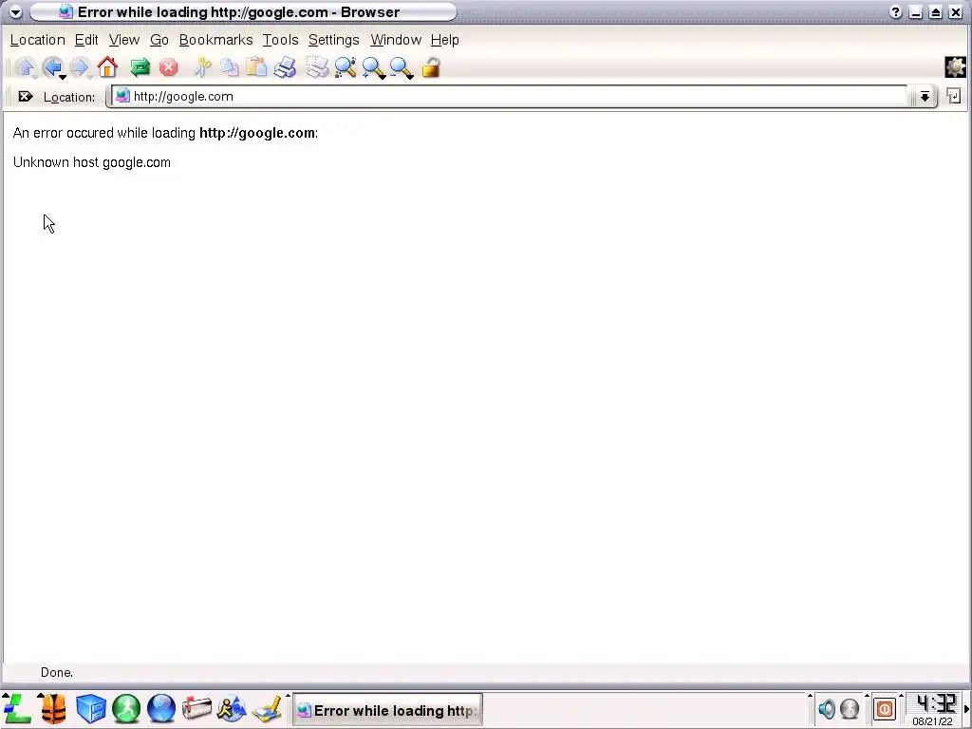
Task: Click the Go button beside location dropdown
Action: [953, 96]
